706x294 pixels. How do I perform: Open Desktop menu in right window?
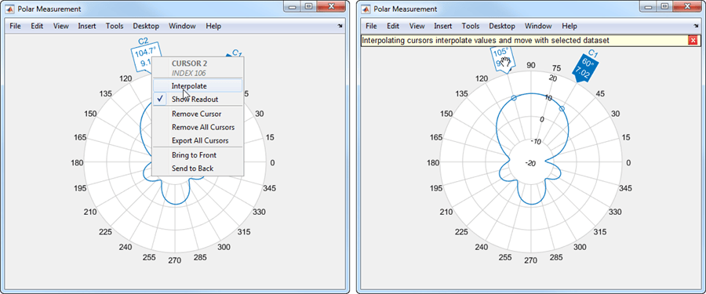pyautogui.click(x=502, y=26)
